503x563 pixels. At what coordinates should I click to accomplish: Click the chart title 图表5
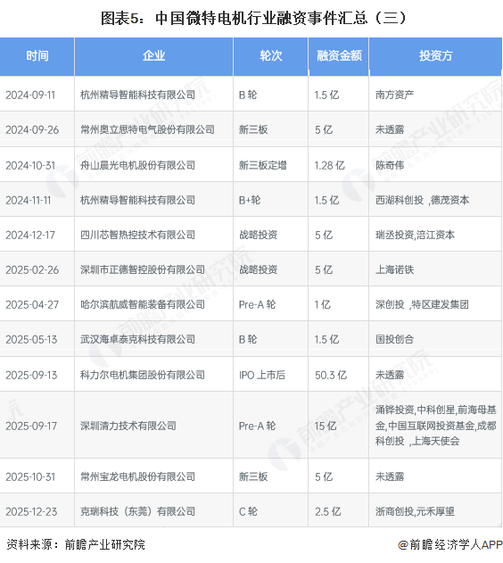[253, 18]
